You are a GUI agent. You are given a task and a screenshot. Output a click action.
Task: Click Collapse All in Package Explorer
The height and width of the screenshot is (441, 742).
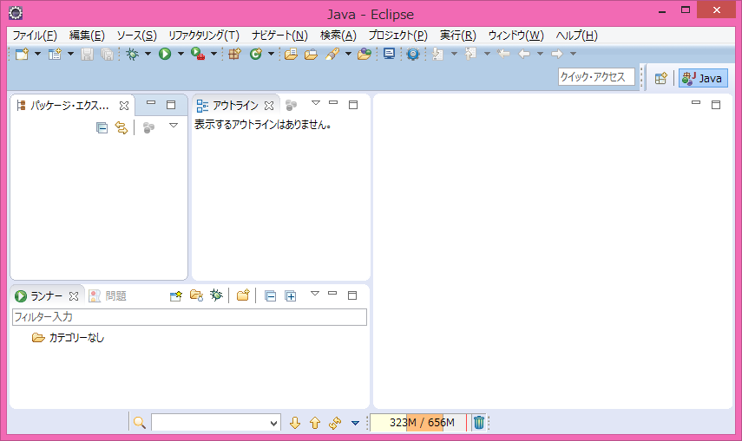click(x=102, y=127)
